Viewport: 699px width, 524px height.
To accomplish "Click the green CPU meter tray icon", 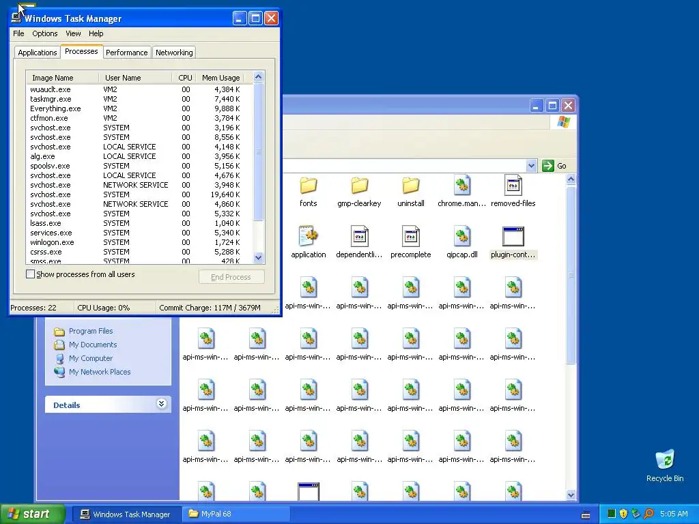I will click(x=612, y=514).
